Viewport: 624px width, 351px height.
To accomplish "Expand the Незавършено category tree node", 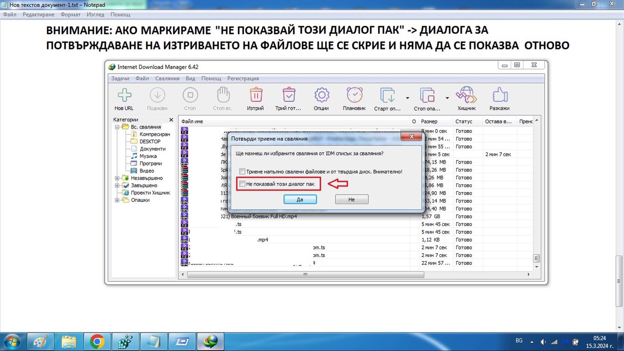I will pyautogui.click(x=117, y=178).
